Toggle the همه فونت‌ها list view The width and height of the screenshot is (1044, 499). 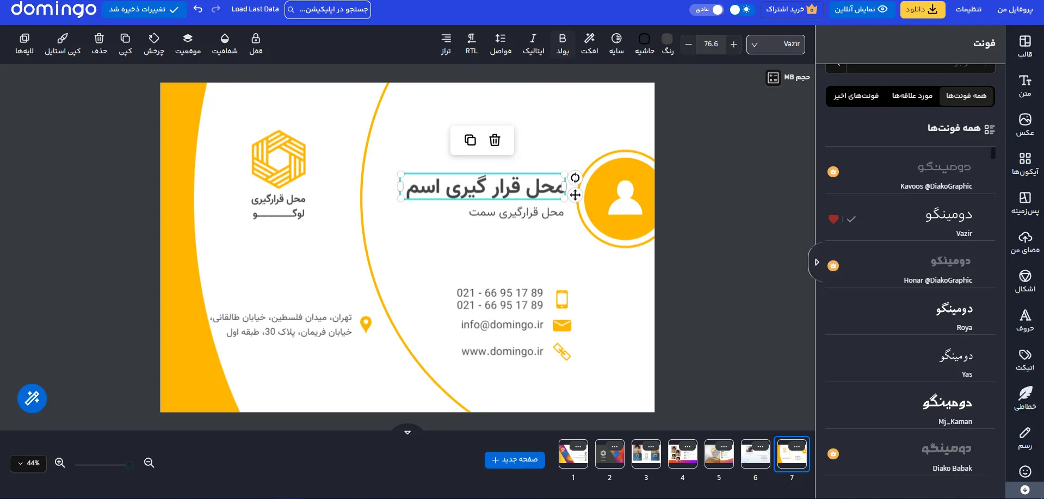point(990,129)
